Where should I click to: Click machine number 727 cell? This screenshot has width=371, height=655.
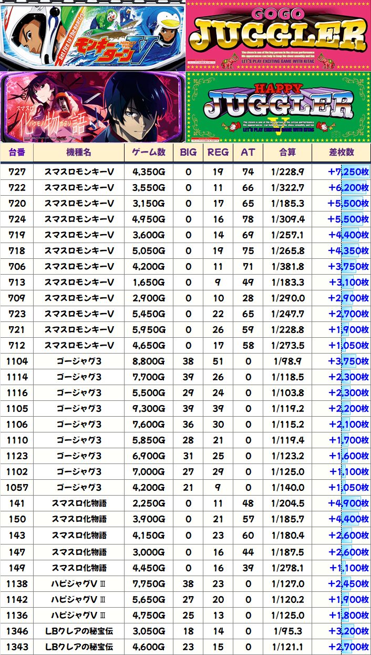(x=17, y=172)
